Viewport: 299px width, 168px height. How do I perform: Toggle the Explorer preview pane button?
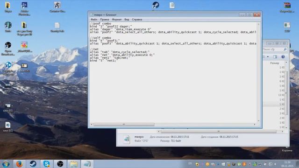[275, 57]
